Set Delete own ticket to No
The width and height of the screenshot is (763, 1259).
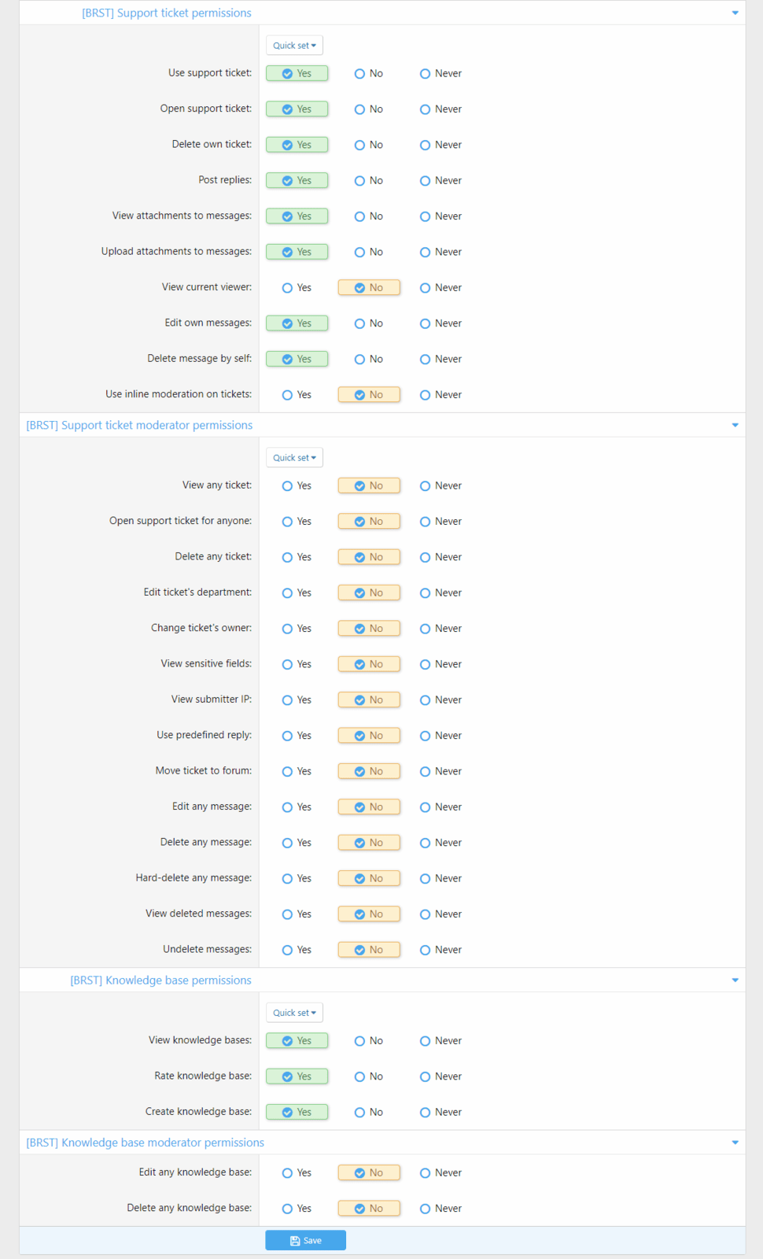[360, 146]
